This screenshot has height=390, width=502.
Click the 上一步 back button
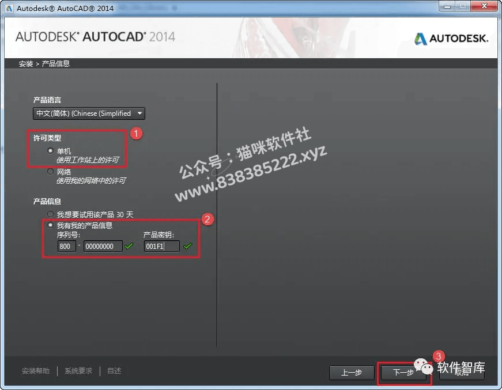[x=351, y=372]
